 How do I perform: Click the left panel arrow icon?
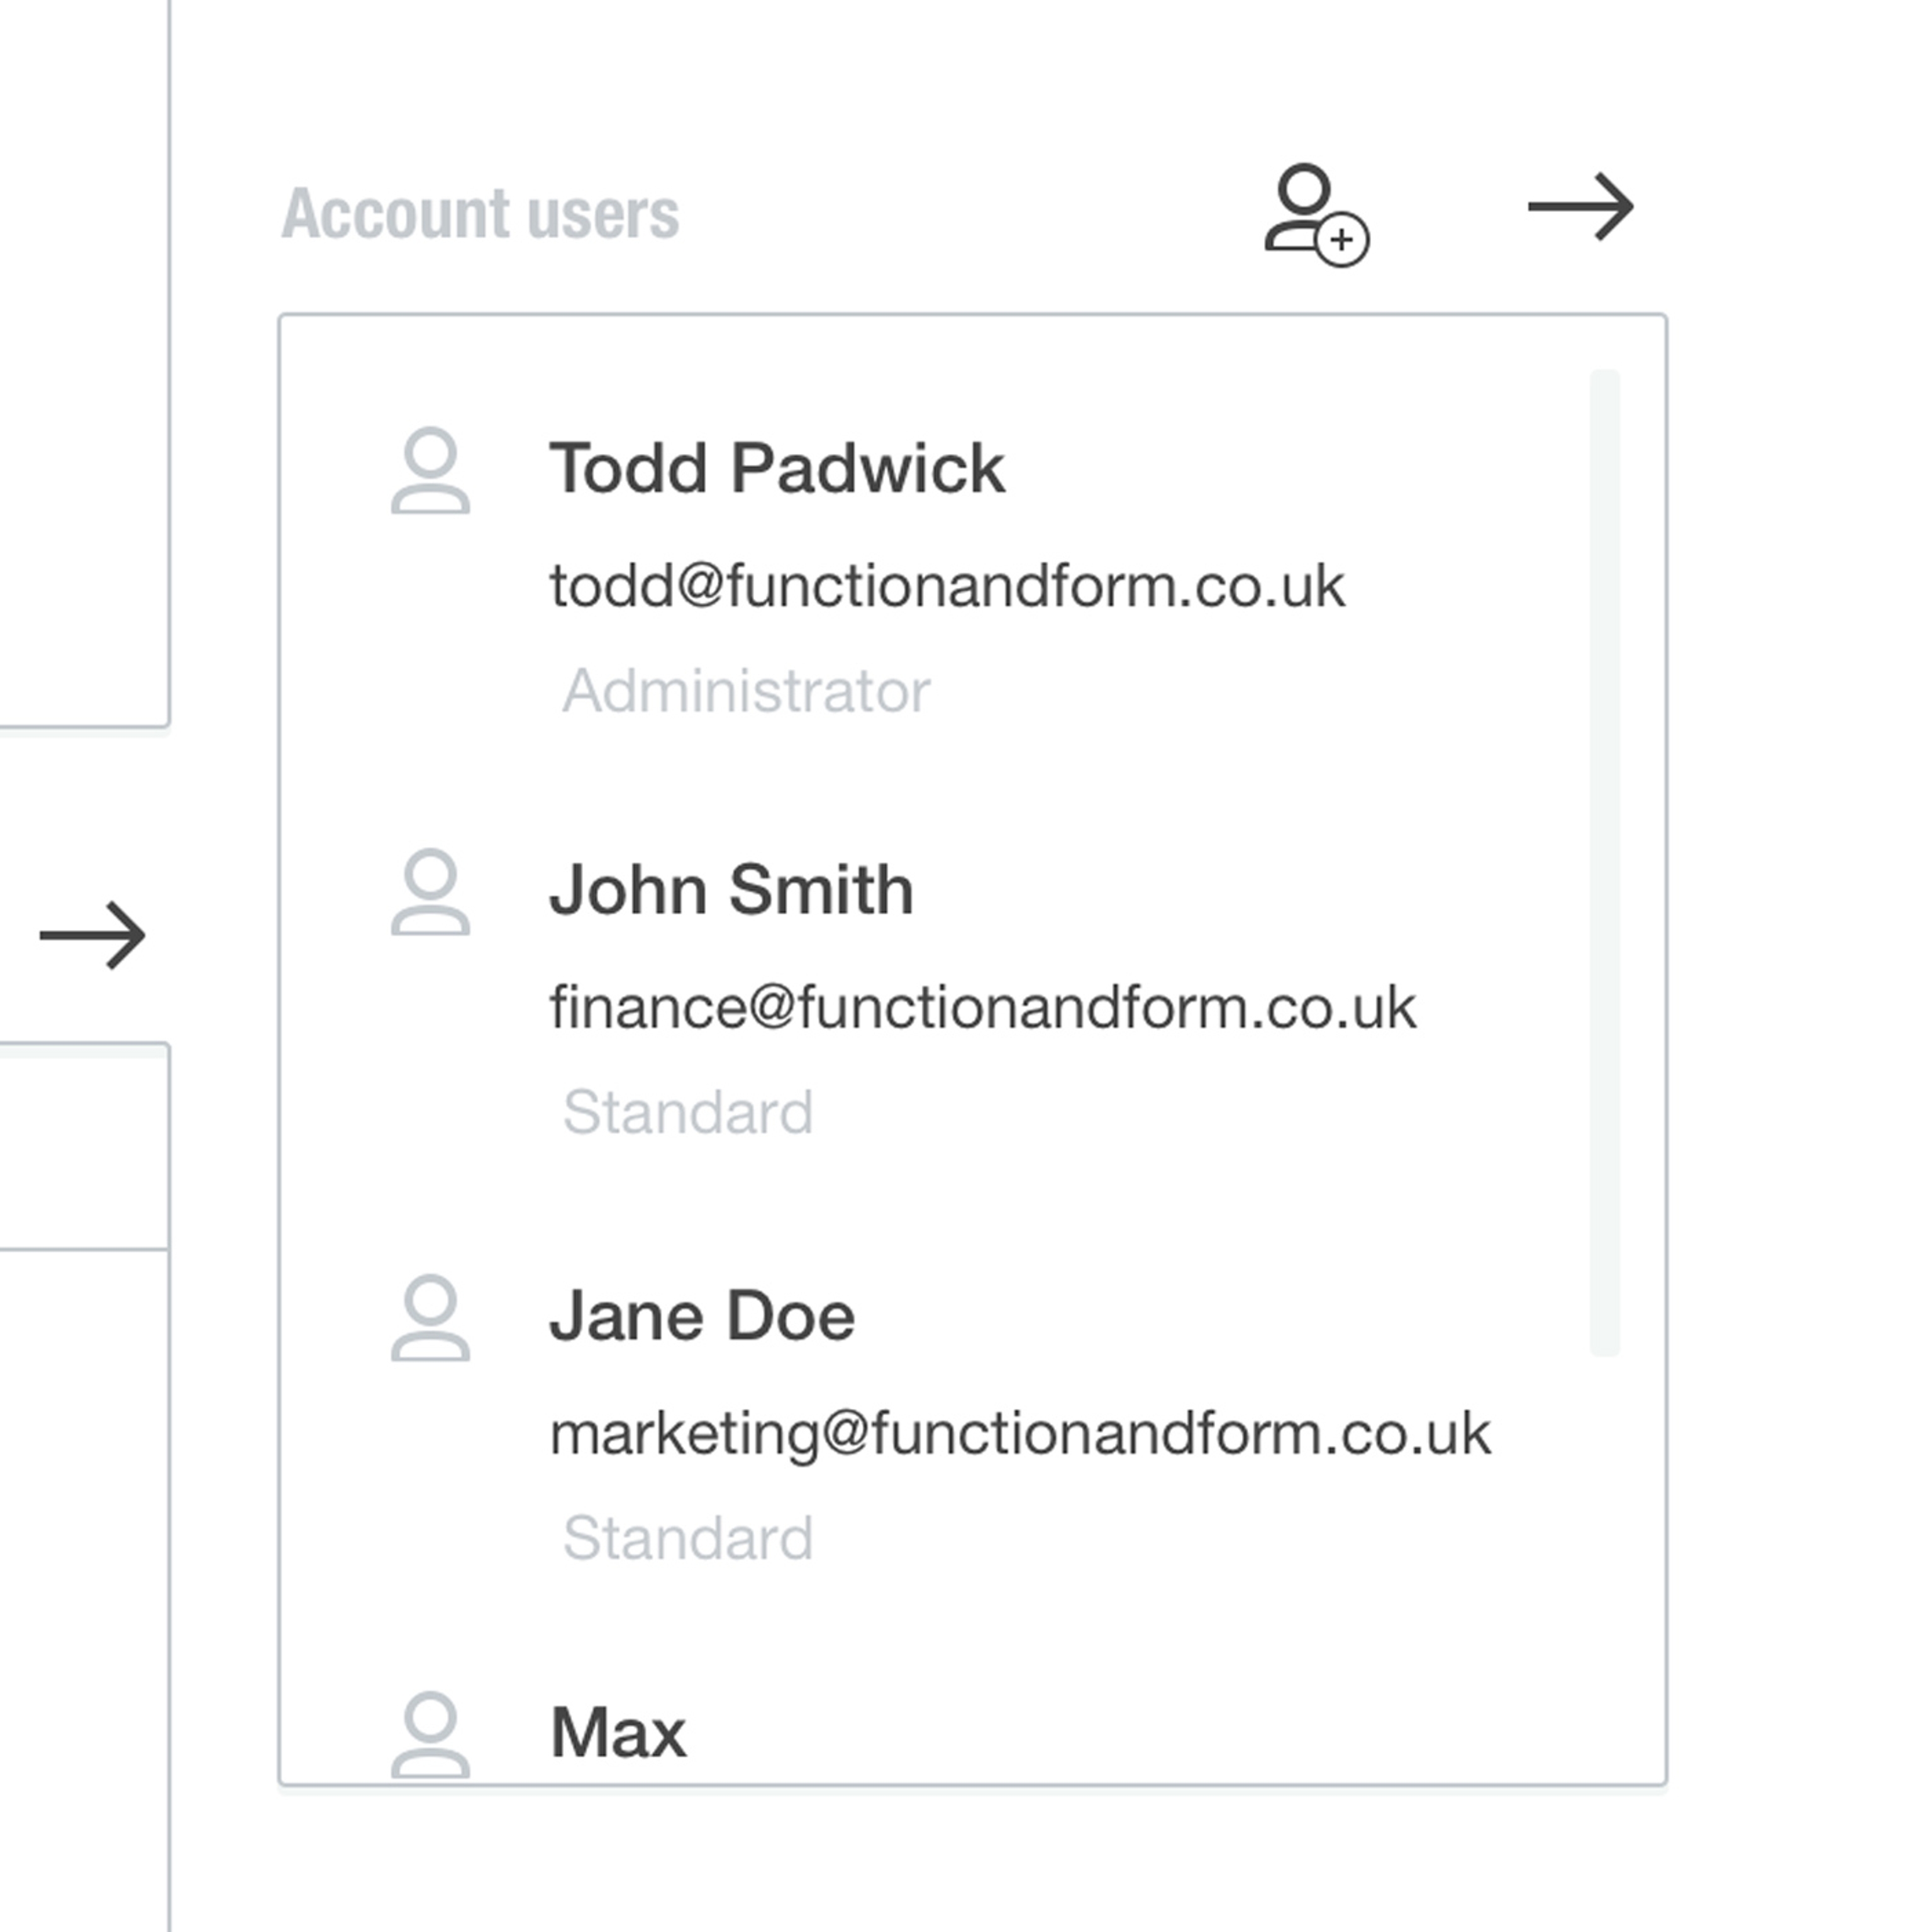pyautogui.click(x=93, y=935)
